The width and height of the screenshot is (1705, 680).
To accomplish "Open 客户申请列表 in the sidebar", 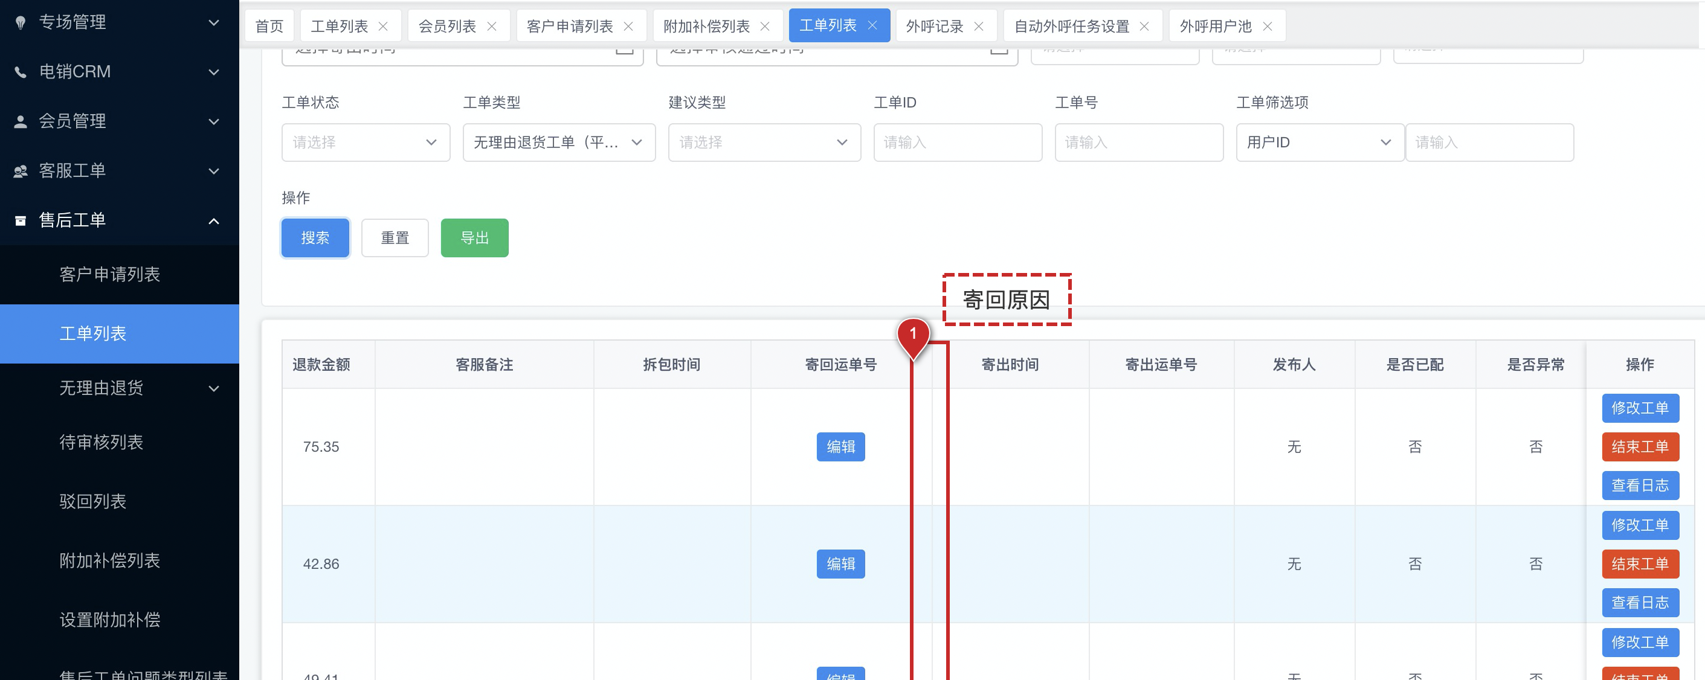I will click(119, 275).
